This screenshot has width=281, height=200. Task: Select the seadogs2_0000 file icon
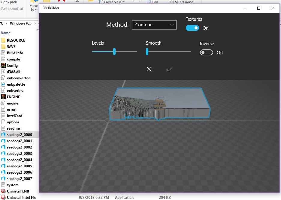pos(3,135)
